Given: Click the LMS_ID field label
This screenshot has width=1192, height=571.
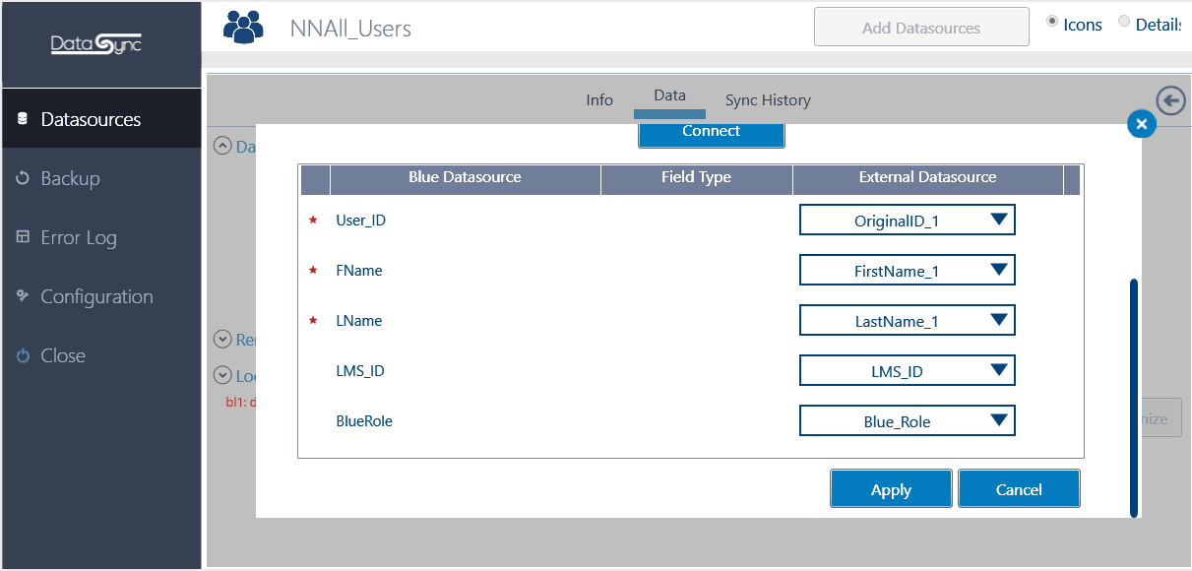Looking at the screenshot, I should click(360, 370).
